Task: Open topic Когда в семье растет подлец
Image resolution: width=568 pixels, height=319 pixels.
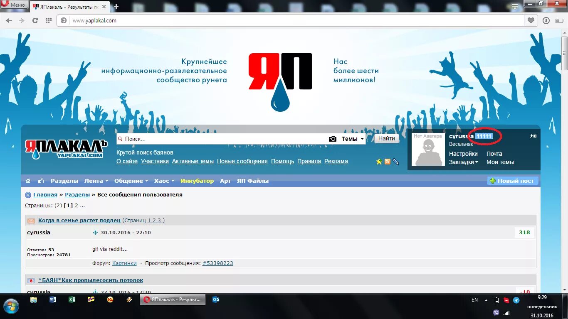Action: [79, 220]
